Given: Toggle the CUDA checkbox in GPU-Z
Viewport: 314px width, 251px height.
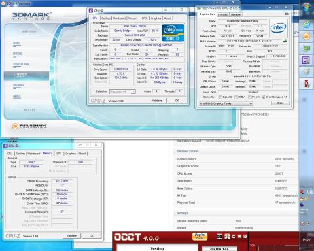Looking at the screenshot, I should (235, 97).
